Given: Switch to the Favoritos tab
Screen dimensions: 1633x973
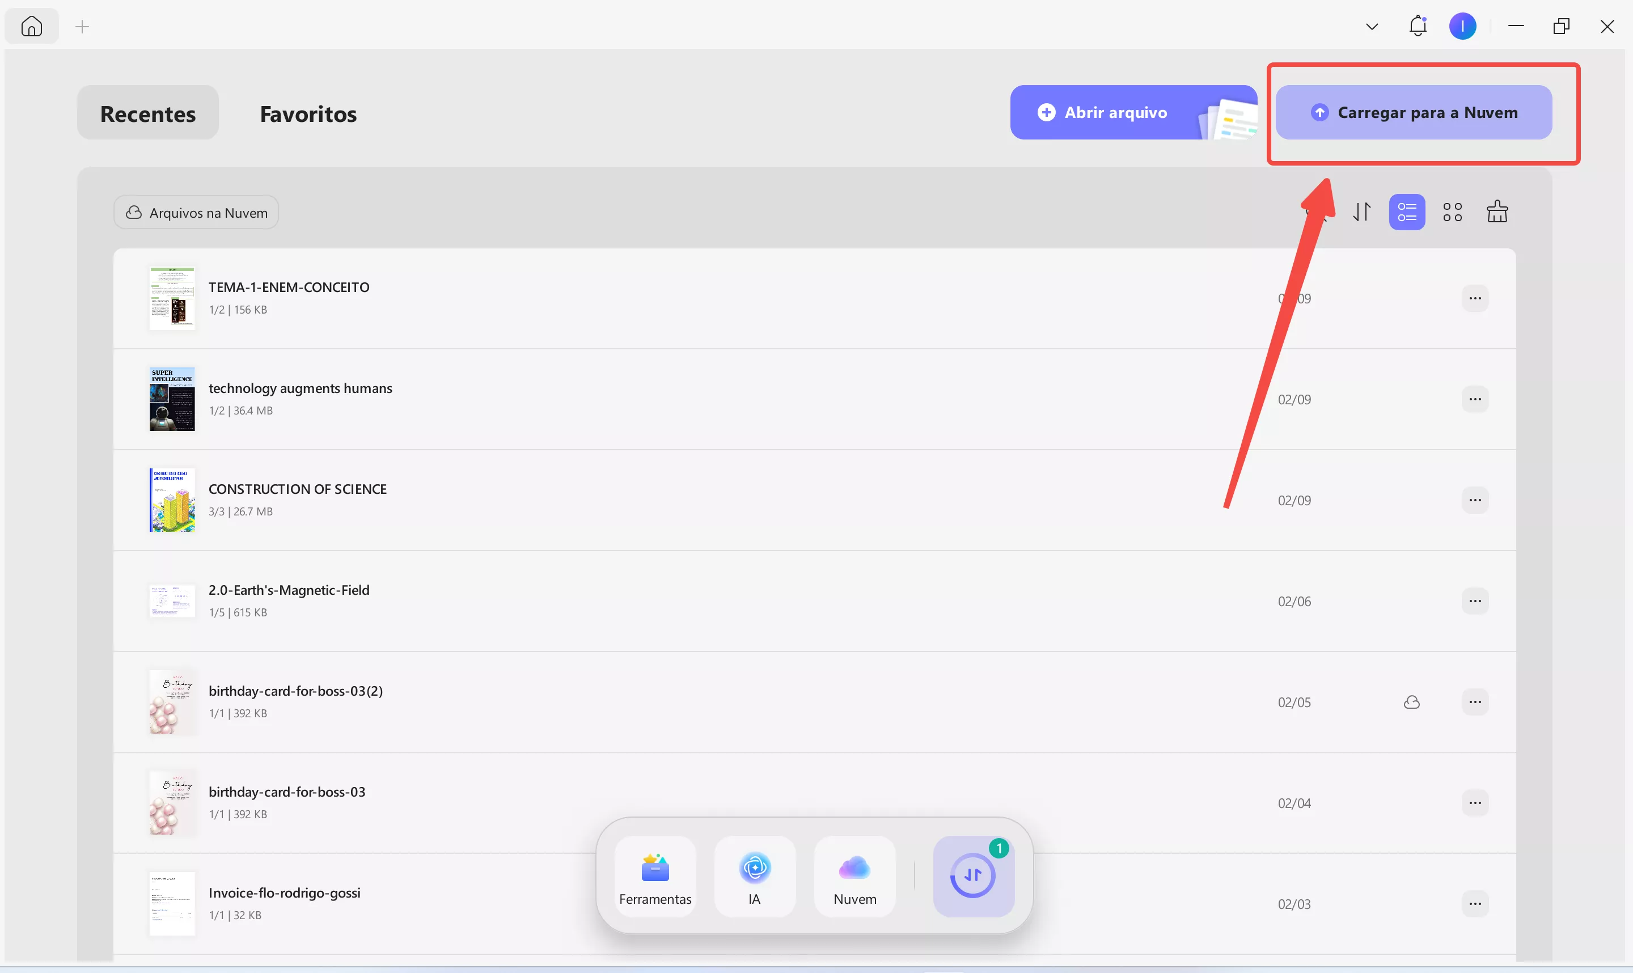Looking at the screenshot, I should click(x=308, y=113).
